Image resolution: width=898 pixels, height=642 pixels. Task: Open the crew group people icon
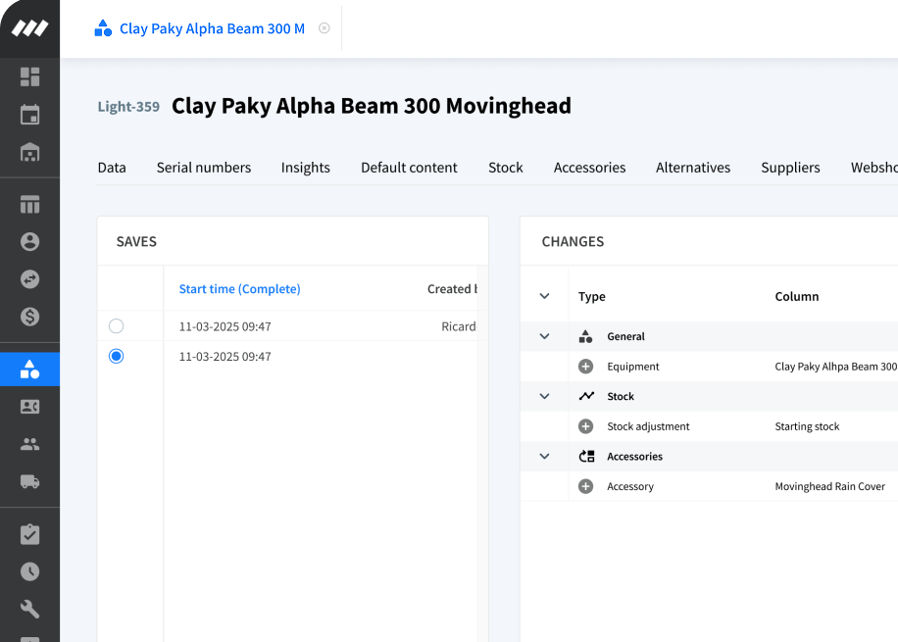(29, 444)
